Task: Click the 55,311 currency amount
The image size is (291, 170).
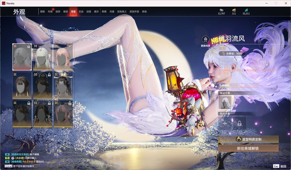Action: click(246, 13)
